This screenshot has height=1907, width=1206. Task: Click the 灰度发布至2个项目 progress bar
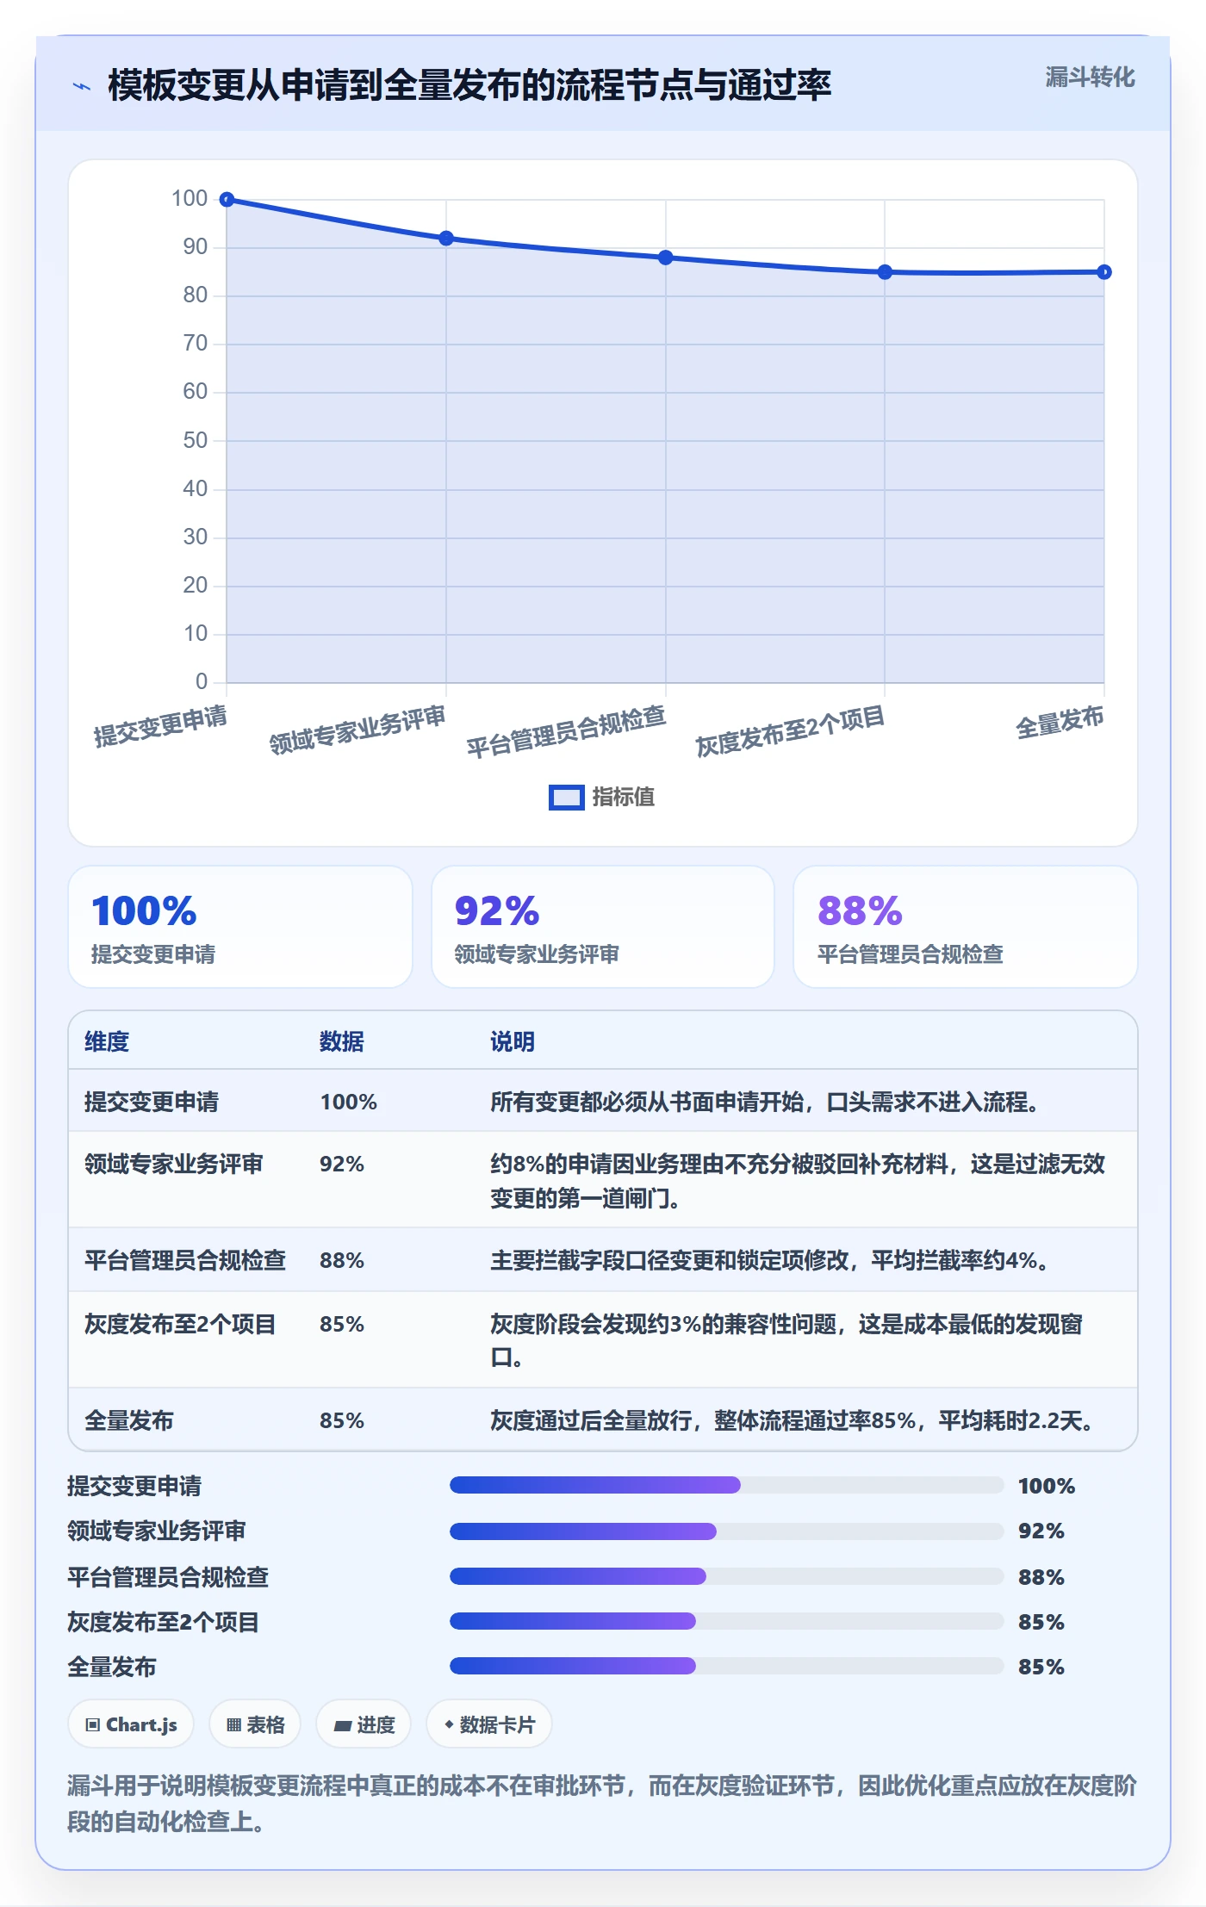point(726,1621)
